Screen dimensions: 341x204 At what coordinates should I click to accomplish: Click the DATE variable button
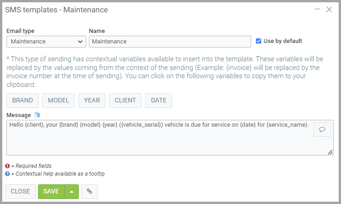(x=159, y=101)
